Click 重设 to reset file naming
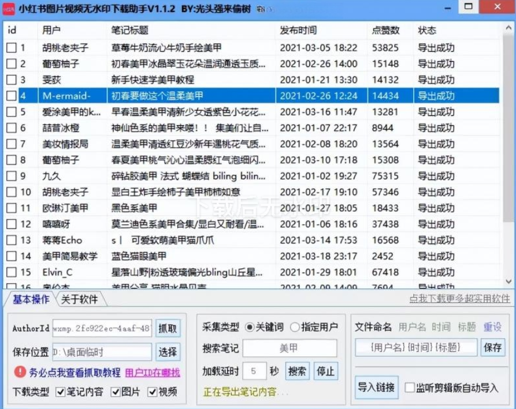516x409 pixels. point(492,327)
